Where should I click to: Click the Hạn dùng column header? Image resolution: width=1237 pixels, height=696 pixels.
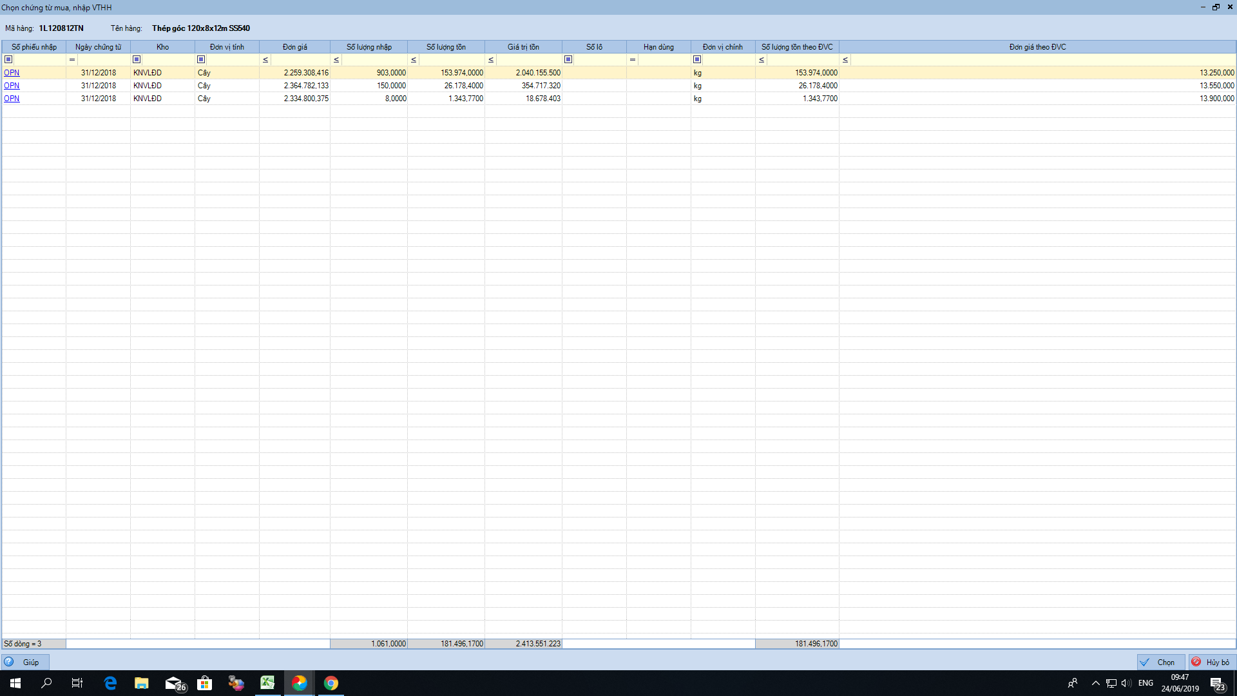point(658,47)
